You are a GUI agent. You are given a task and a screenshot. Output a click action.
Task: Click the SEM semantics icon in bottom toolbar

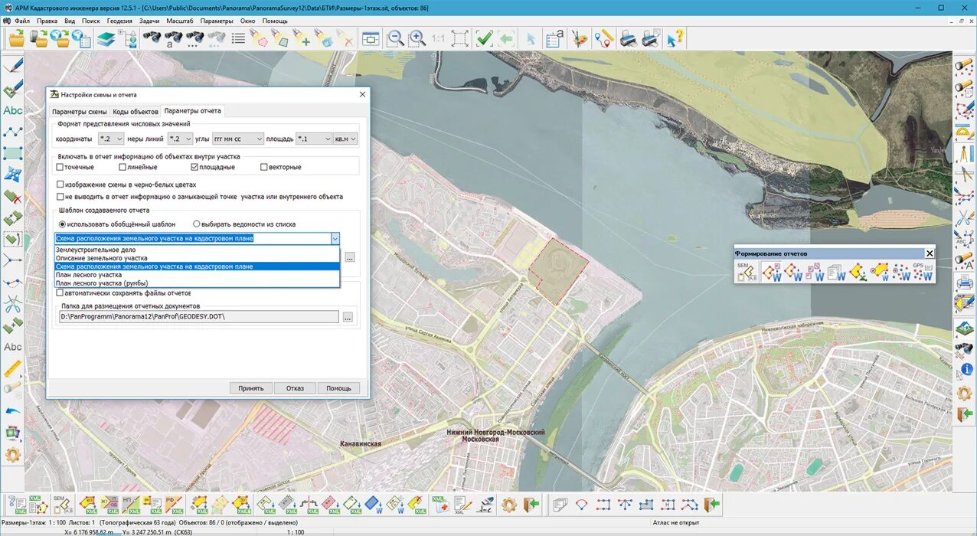(63, 504)
